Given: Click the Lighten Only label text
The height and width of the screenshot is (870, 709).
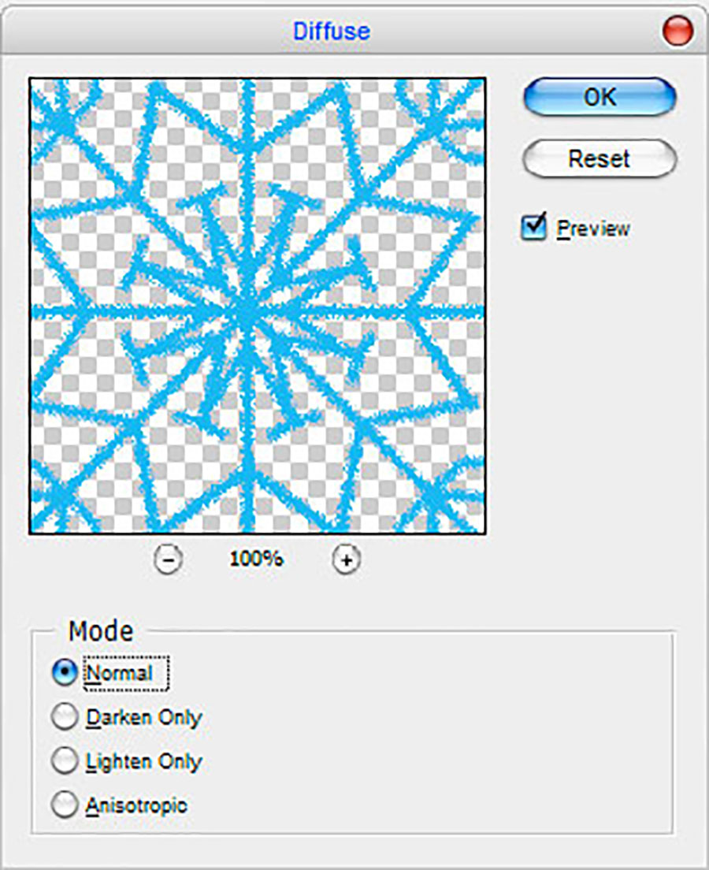Looking at the screenshot, I should click(x=143, y=762).
